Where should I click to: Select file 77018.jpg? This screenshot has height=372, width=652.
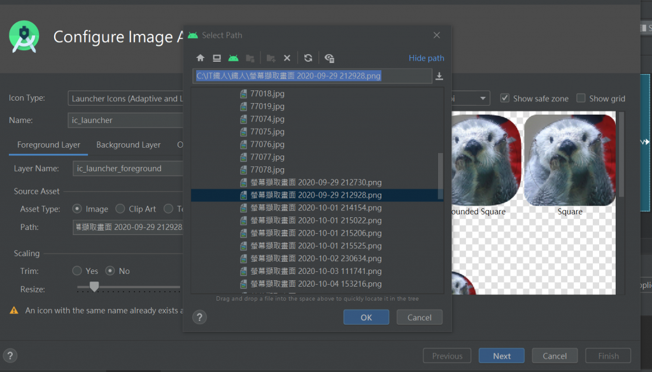(x=267, y=94)
